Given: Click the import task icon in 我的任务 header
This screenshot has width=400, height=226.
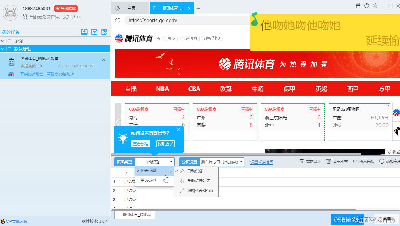Looking at the screenshot, I should pyautogui.click(x=84, y=31).
